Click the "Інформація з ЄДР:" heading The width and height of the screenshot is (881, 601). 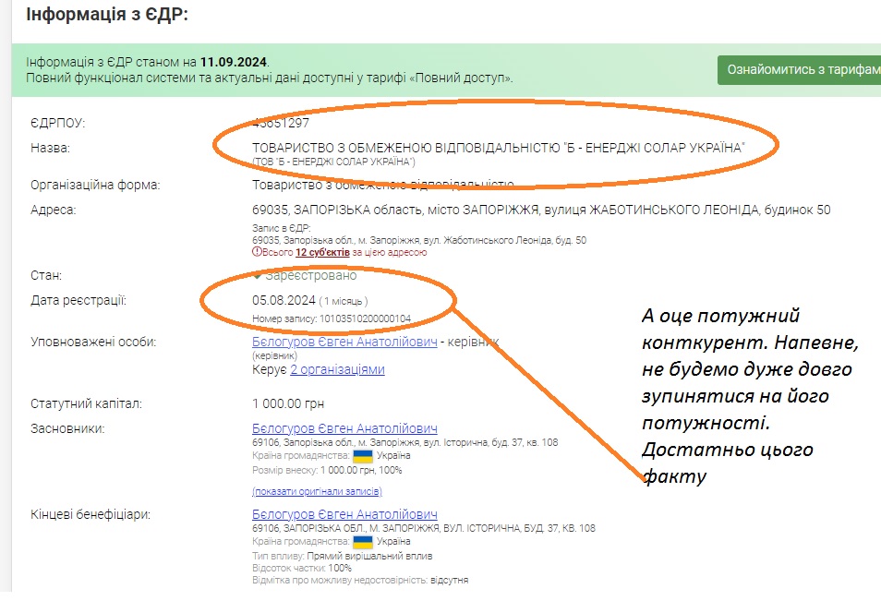point(105,16)
